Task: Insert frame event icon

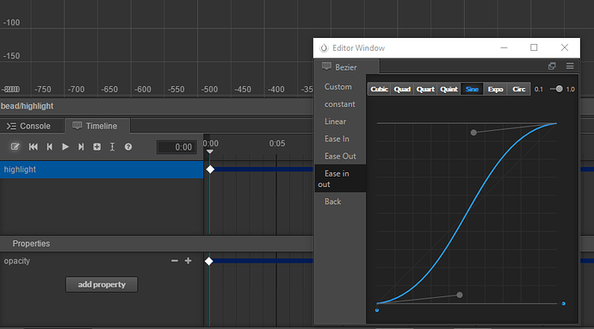Action: (x=112, y=146)
